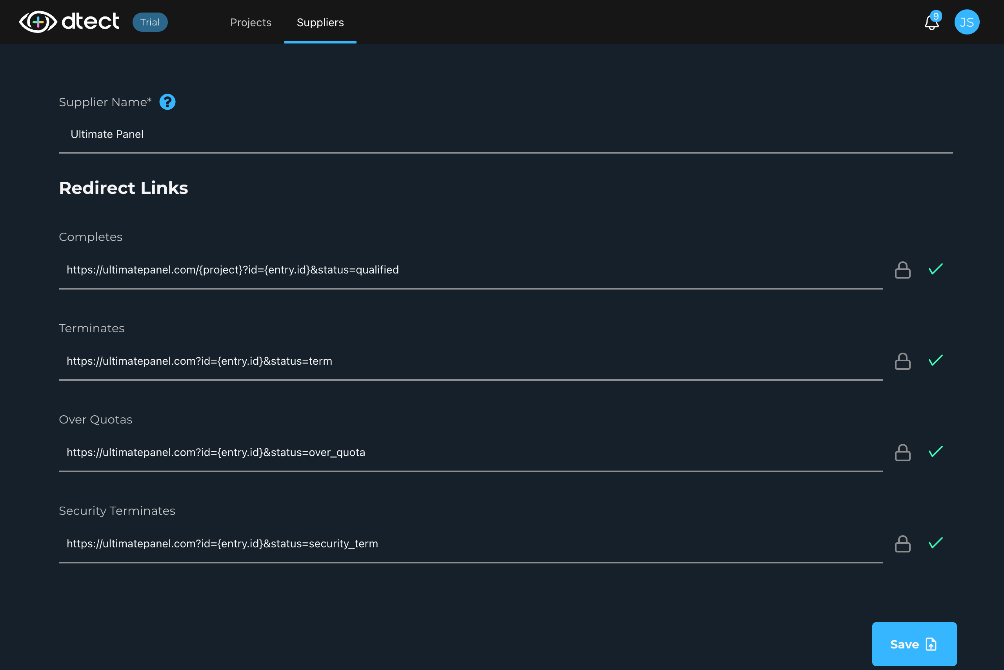The width and height of the screenshot is (1004, 670).
Task: Click the dtect eye logo
Action: pyautogui.click(x=38, y=22)
